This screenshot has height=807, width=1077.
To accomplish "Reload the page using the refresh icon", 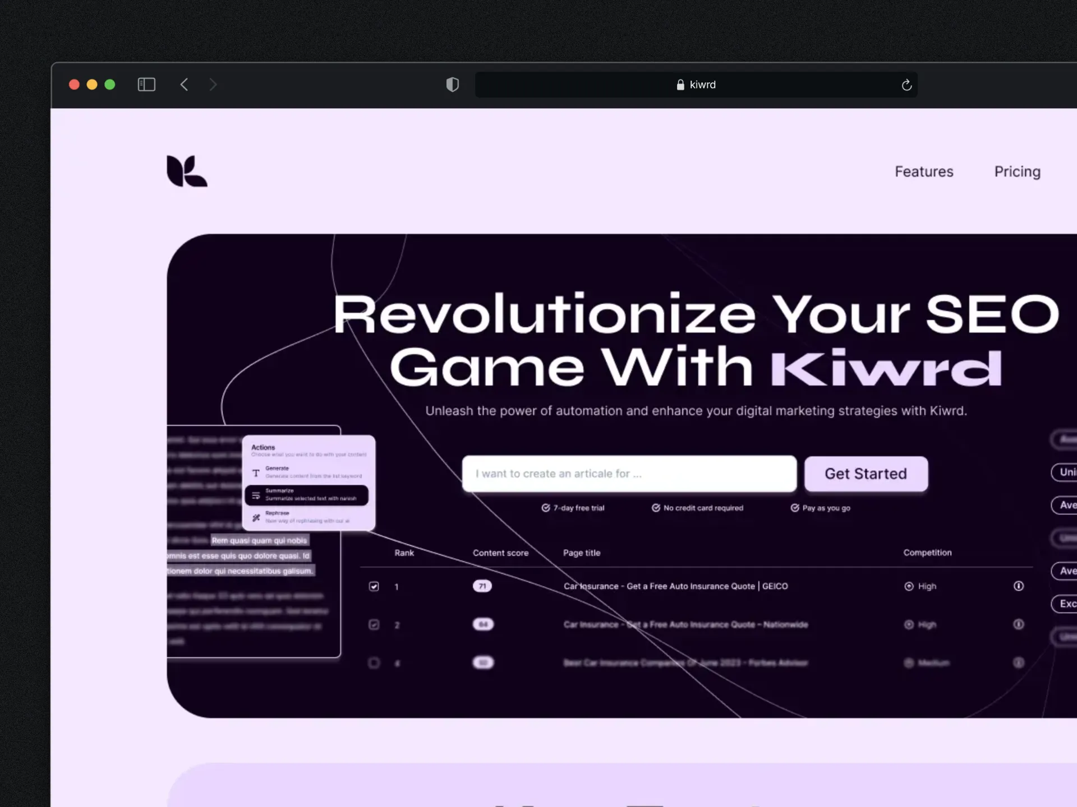I will coord(906,85).
